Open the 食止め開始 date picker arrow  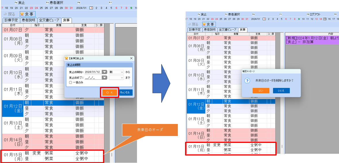point(105,72)
